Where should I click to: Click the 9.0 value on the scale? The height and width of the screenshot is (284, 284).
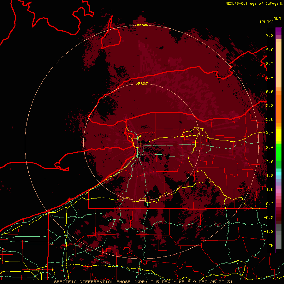point(270,50)
